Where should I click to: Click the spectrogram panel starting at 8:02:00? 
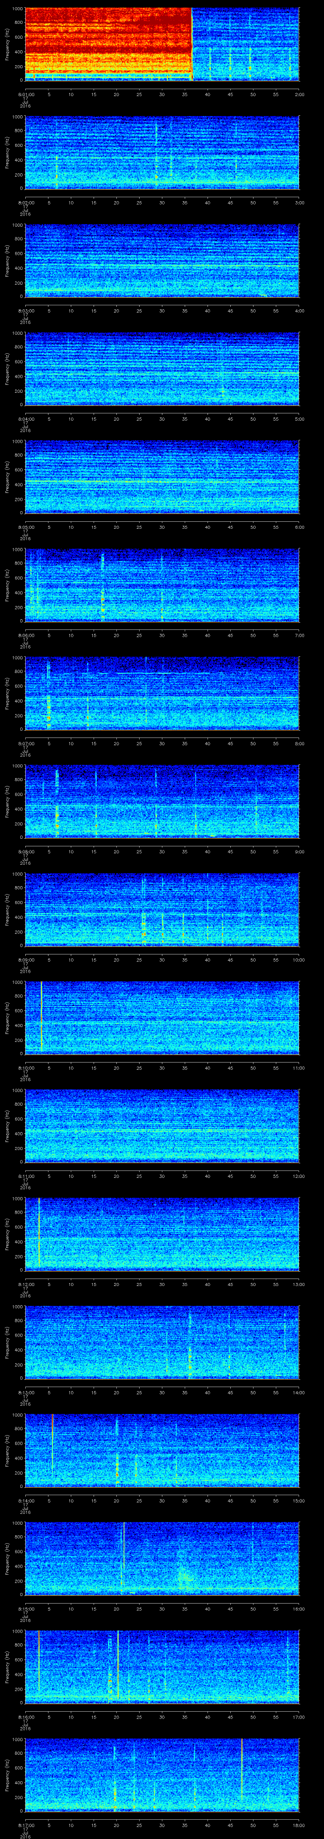point(162,153)
